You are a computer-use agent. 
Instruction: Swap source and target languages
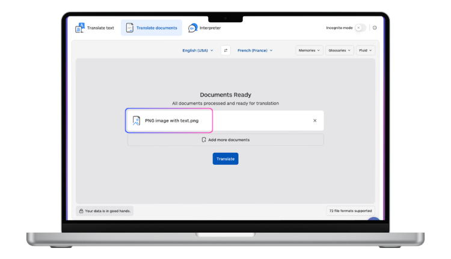(226, 50)
